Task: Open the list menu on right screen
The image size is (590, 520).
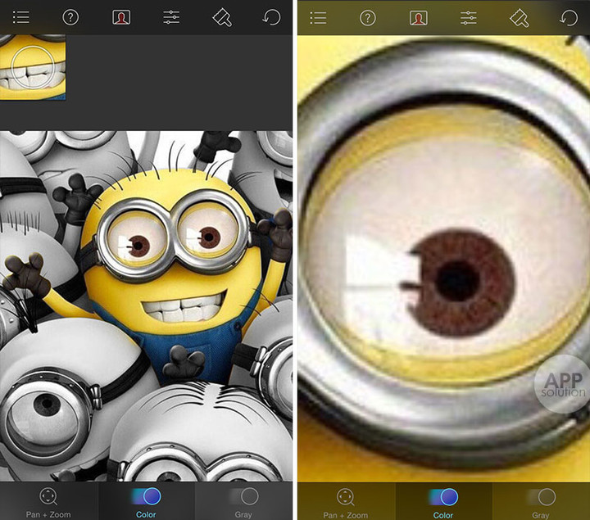Action: tap(318, 17)
